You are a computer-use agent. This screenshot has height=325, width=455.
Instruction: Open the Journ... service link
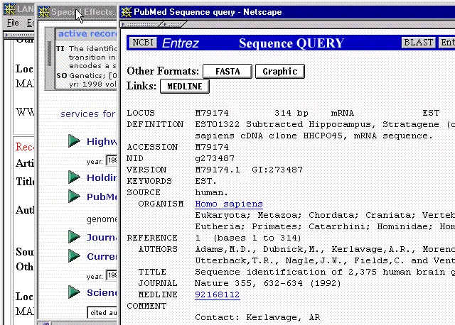point(102,237)
